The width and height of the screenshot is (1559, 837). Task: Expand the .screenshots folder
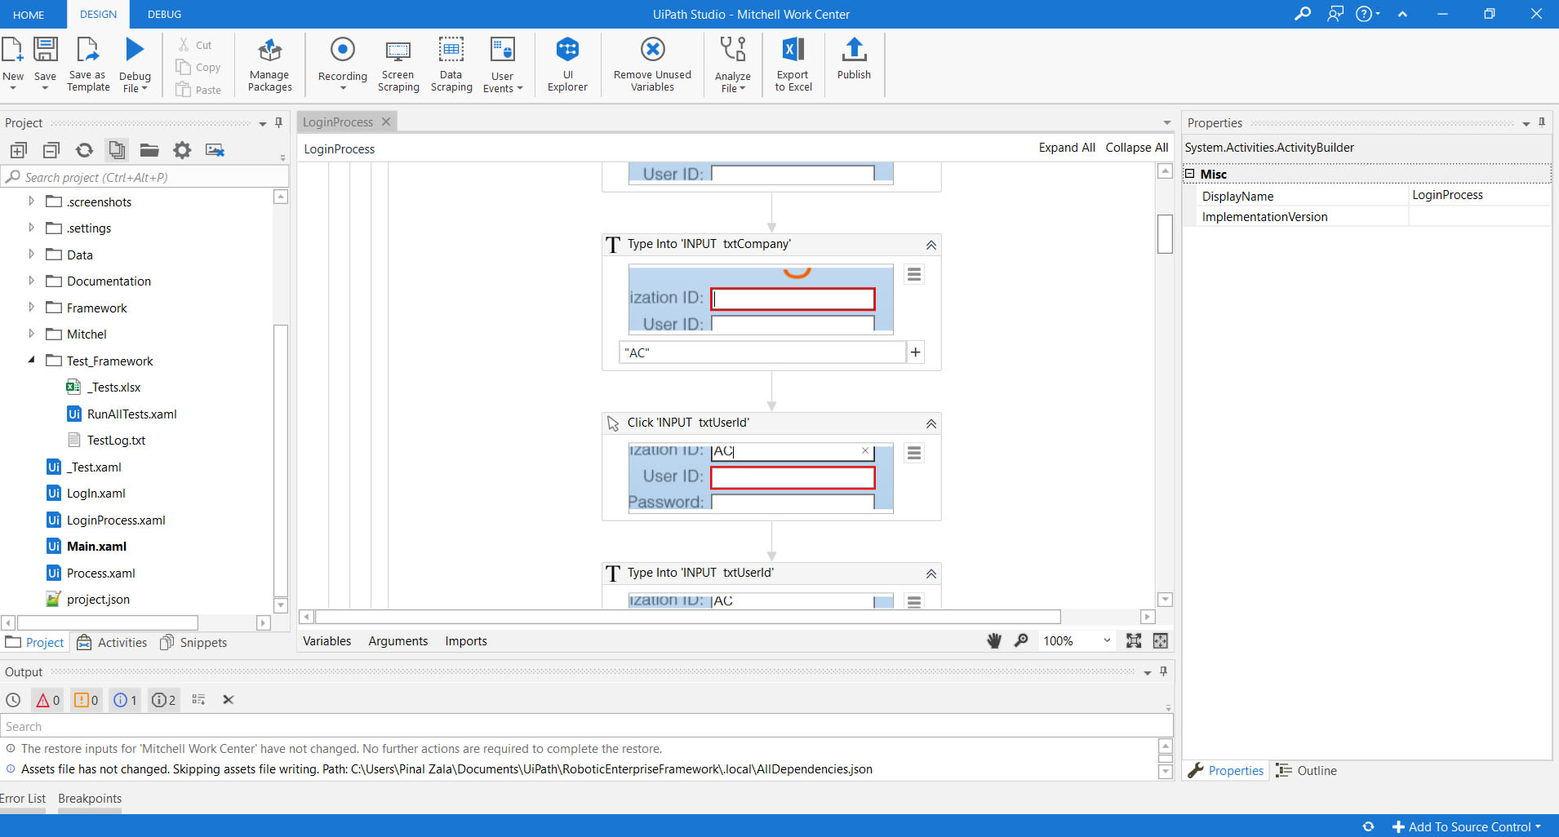[31, 201]
